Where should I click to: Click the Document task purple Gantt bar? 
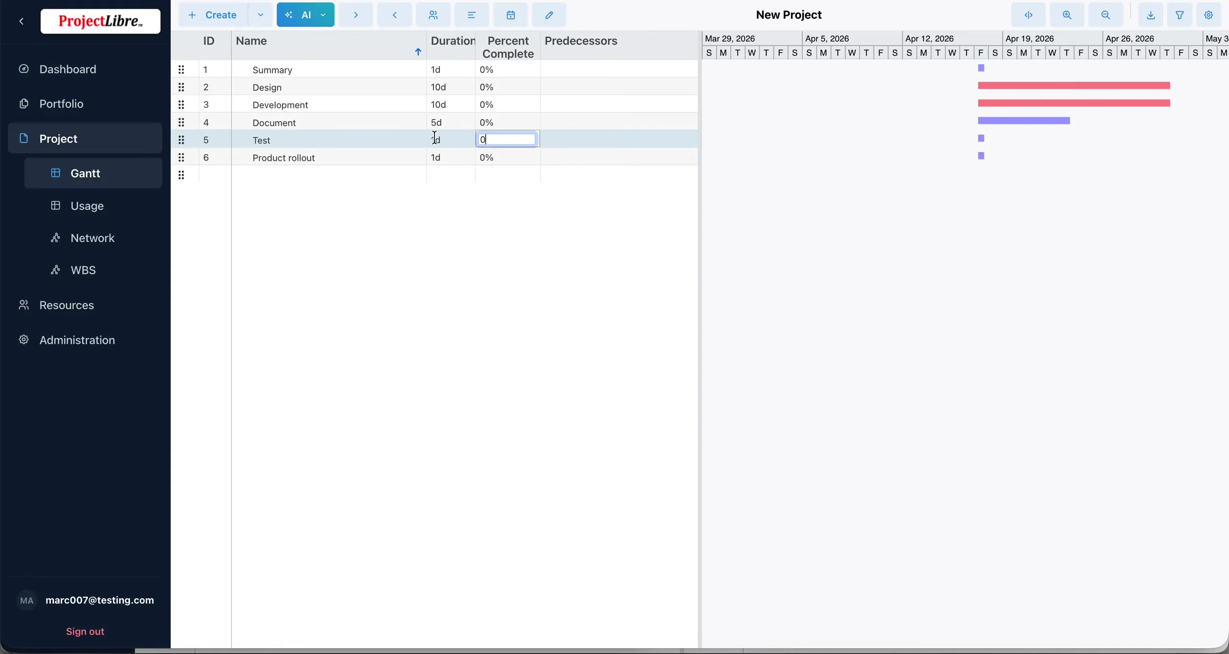click(1024, 121)
